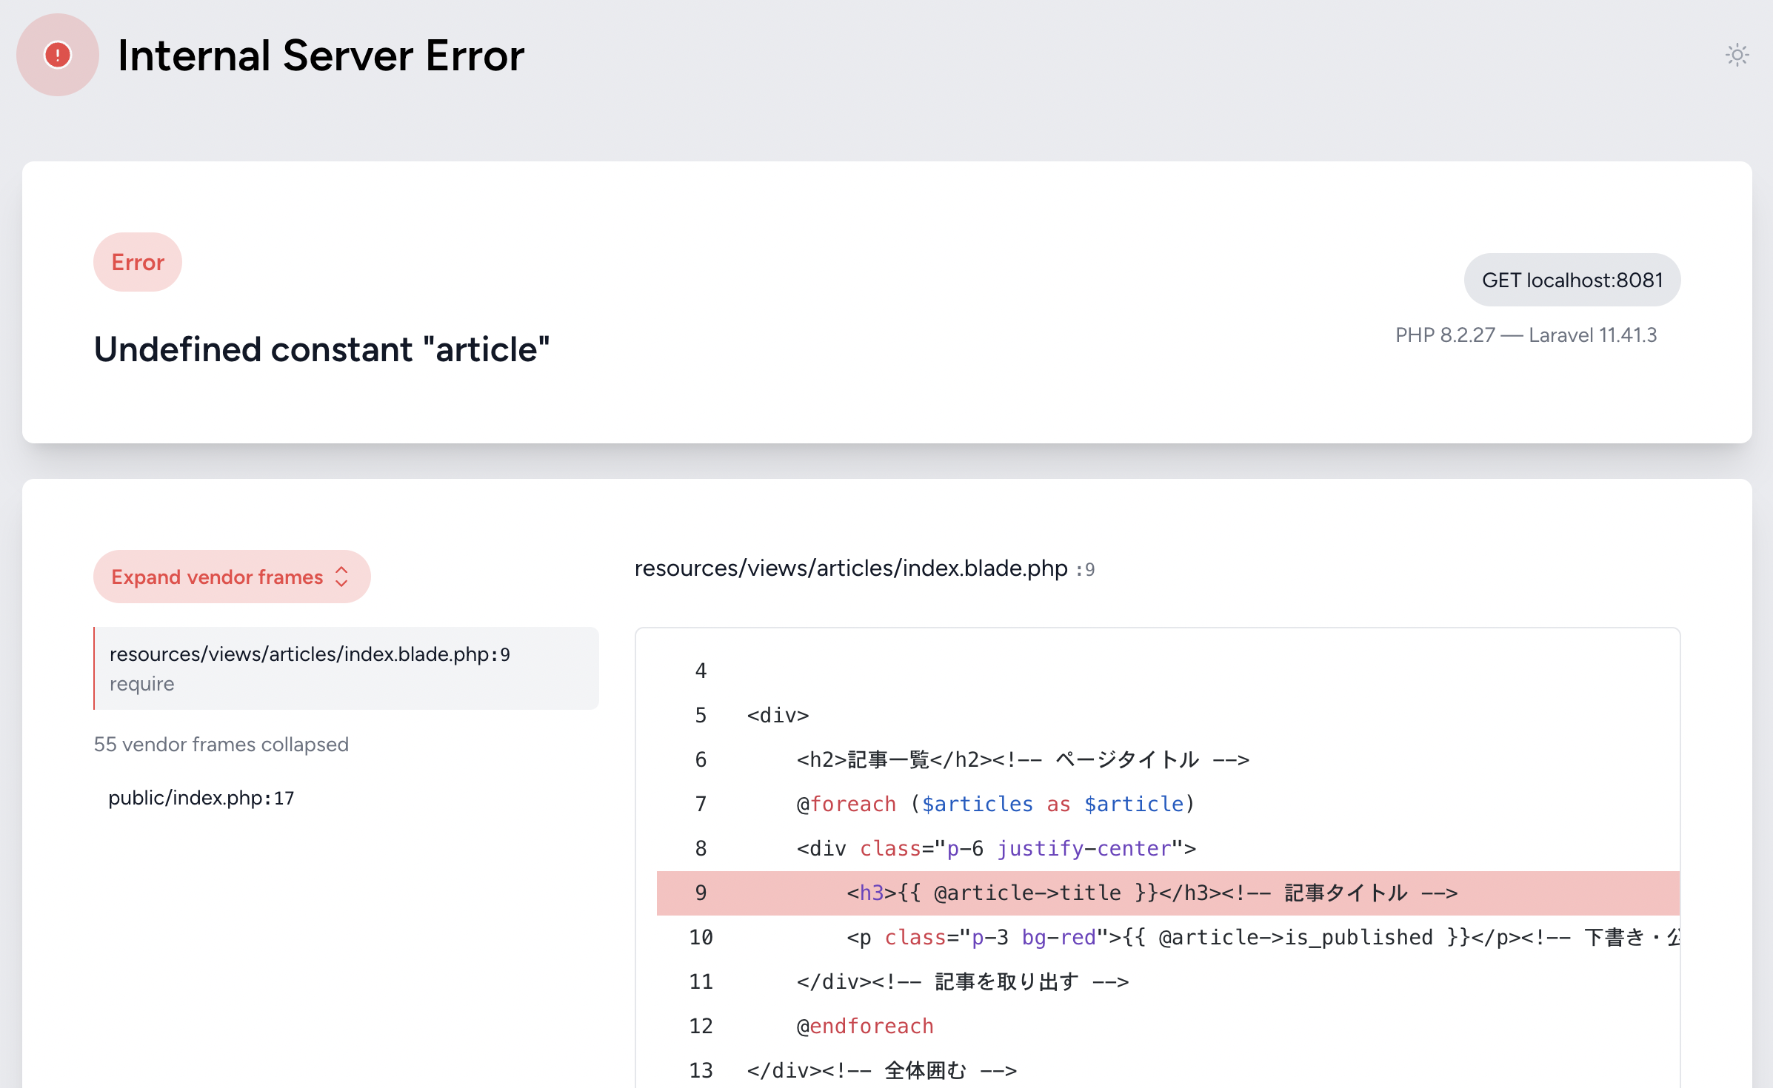1773x1088 pixels.
Task: Click the red Error label badge
Action: [138, 262]
